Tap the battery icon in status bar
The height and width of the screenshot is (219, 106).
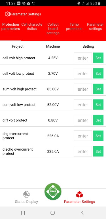[x=99, y=3]
